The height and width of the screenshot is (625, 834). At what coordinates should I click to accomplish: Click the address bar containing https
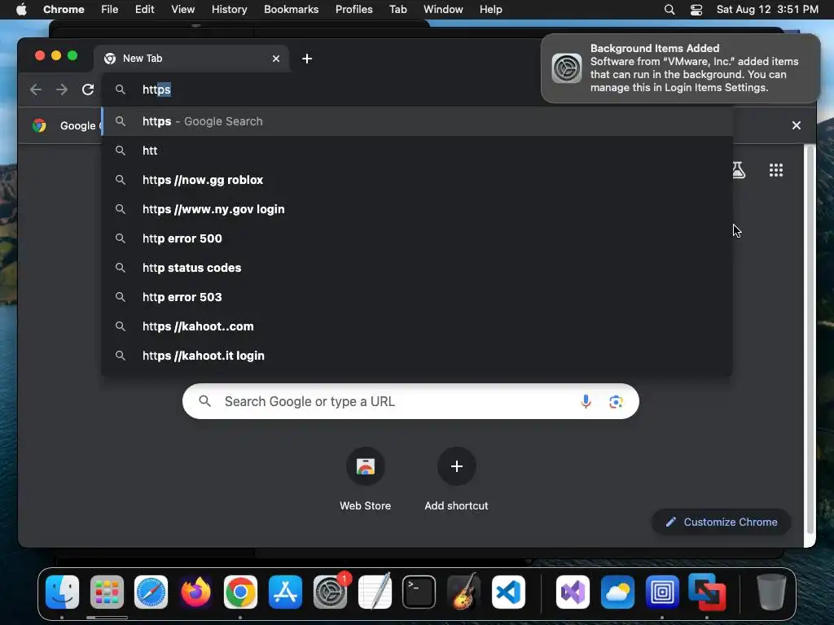[x=319, y=90]
